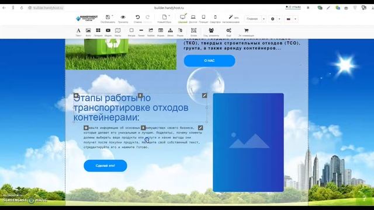Open the settings gear icon
The height and width of the screenshot is (210, 374).
(273, 19)
